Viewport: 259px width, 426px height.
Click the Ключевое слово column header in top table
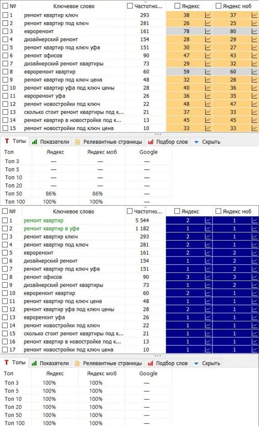pyautogui.click(x=74, y=6)
